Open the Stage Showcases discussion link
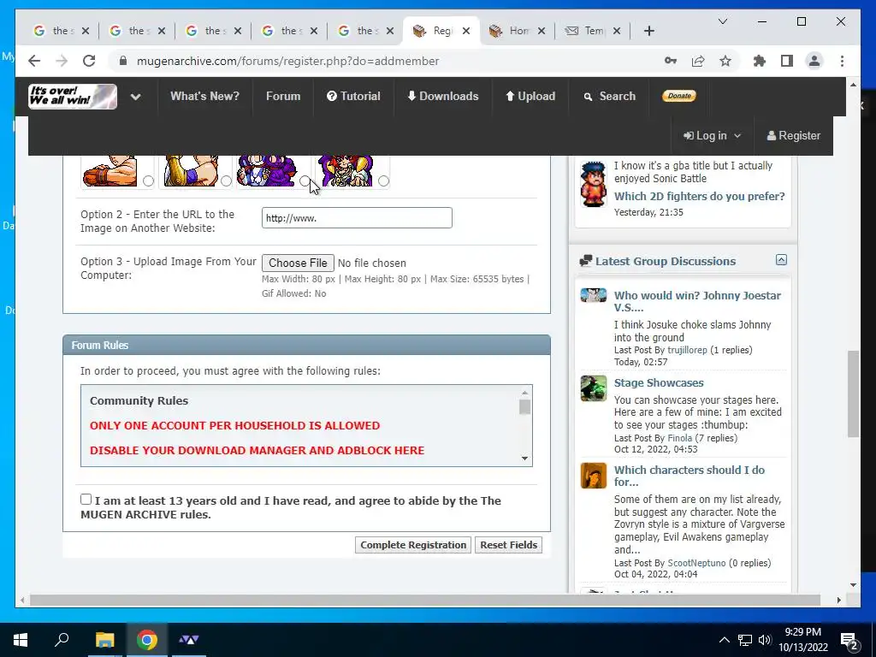 (659, 382)
